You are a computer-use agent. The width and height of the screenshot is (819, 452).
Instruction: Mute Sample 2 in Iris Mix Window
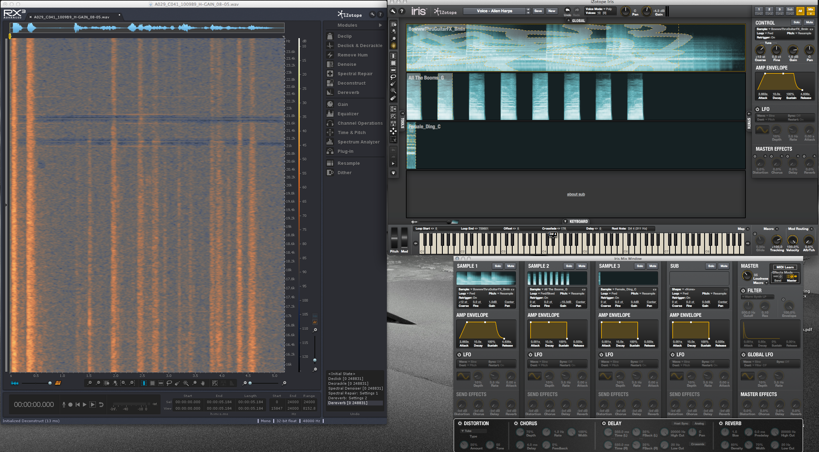(582, 266)
